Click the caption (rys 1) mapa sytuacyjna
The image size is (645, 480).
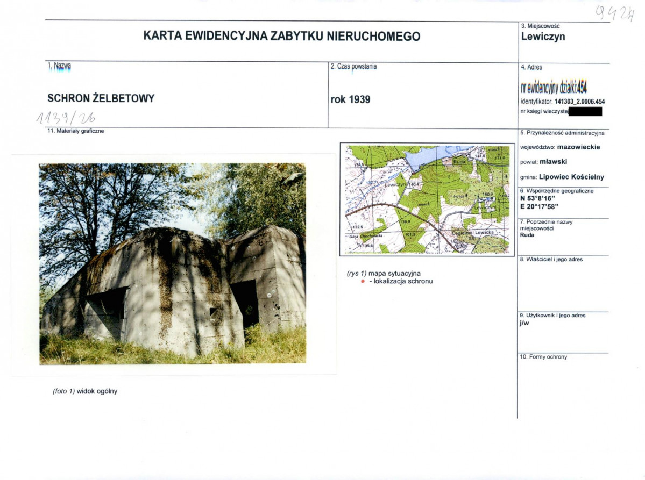tap(384, 273)
